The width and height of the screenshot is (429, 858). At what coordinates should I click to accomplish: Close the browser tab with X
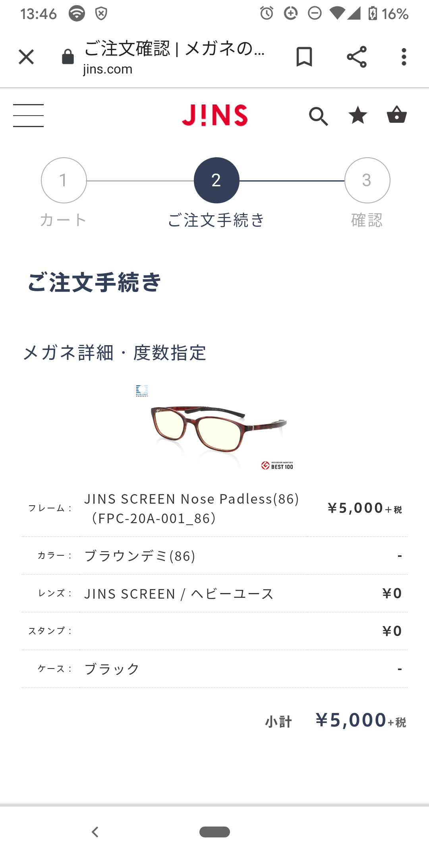[x=26, y=57]
